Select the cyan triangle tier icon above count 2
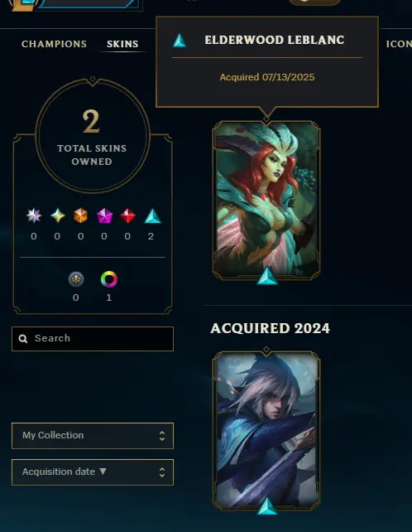This screenshot has width=412, height=532. click(x=152, y=215)
